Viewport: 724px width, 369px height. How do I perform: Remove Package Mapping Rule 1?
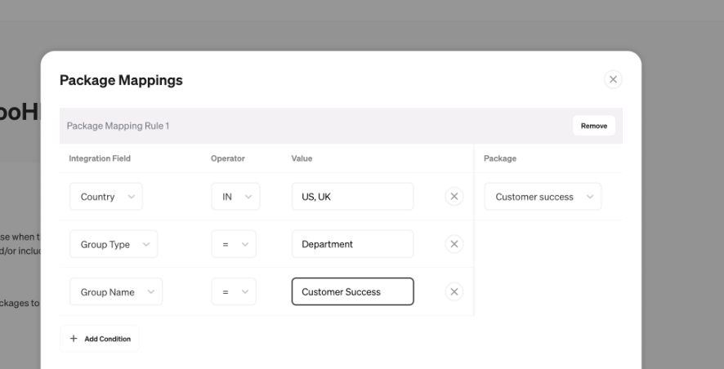pos(594,126)
